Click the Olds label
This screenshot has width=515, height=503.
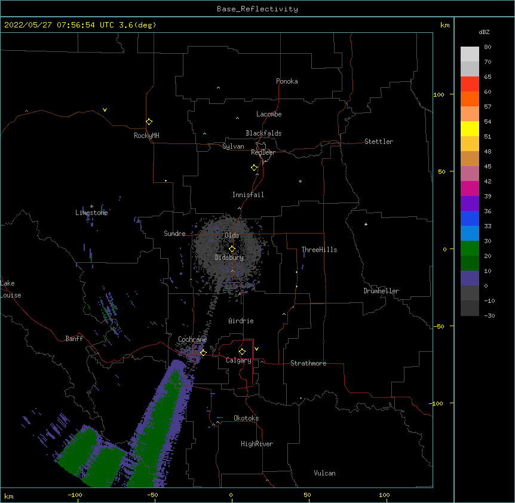tap(232, 235)
